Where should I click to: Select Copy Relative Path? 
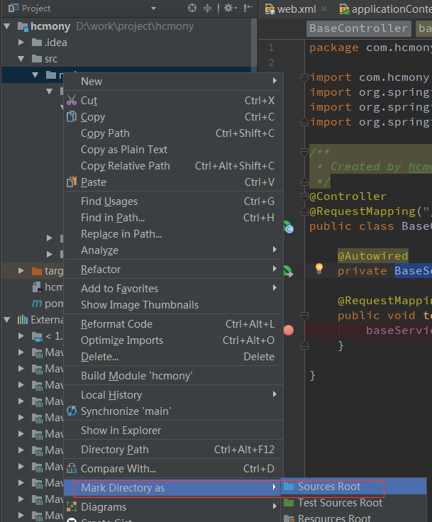tap(173, 166)
